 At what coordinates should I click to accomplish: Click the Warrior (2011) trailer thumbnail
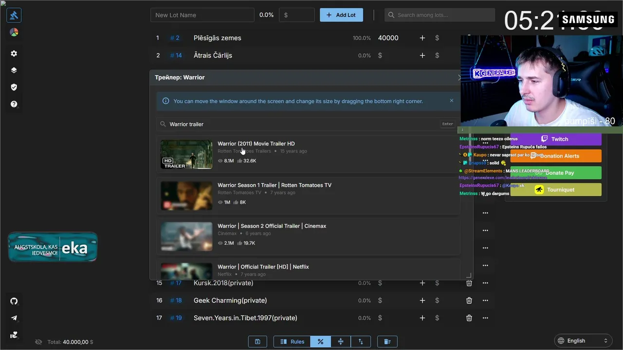[x=186, y=155]
